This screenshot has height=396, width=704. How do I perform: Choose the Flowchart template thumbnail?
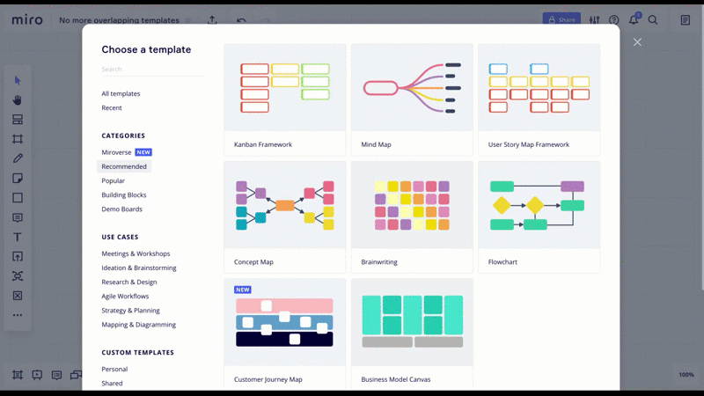539,205
